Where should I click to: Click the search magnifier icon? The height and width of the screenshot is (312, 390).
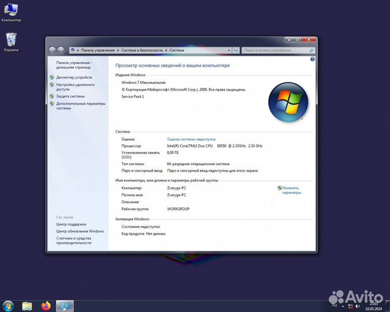coord(311,50)
